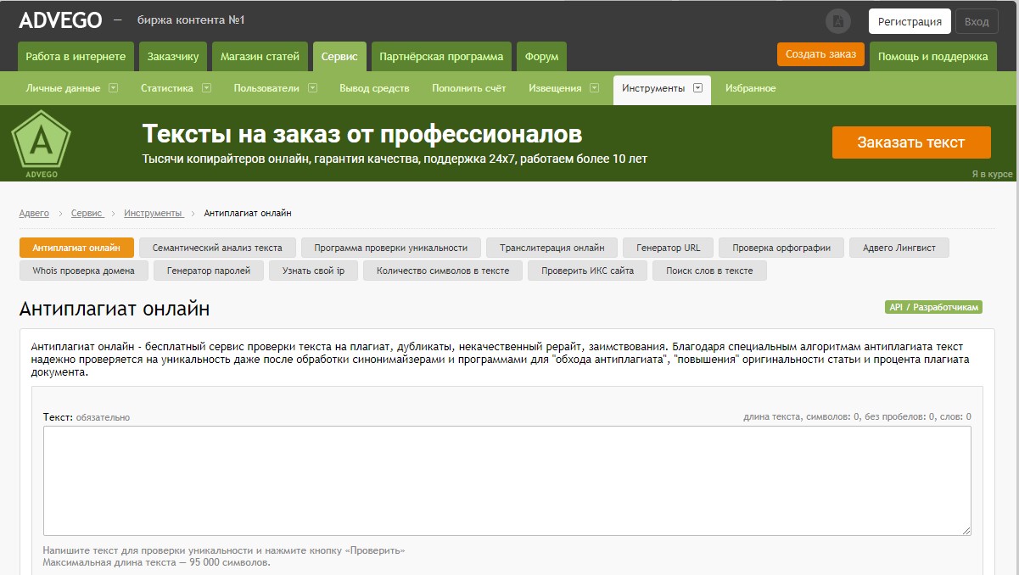Open Проверка орфографии tool
1019x575 pixels.
coord(781,248)
